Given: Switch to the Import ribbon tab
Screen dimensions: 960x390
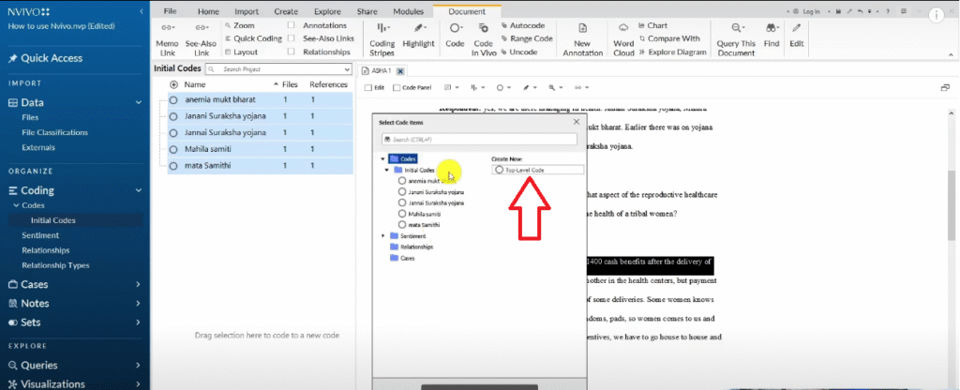Looking at the screenshot, I should pos(247,11).
